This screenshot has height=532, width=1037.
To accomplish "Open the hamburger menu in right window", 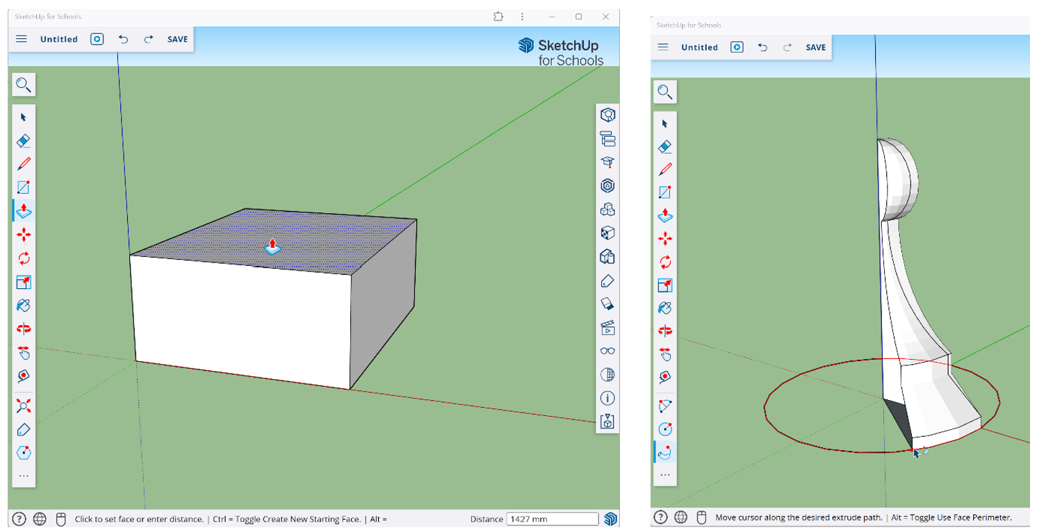I will (x=662, y=47).
